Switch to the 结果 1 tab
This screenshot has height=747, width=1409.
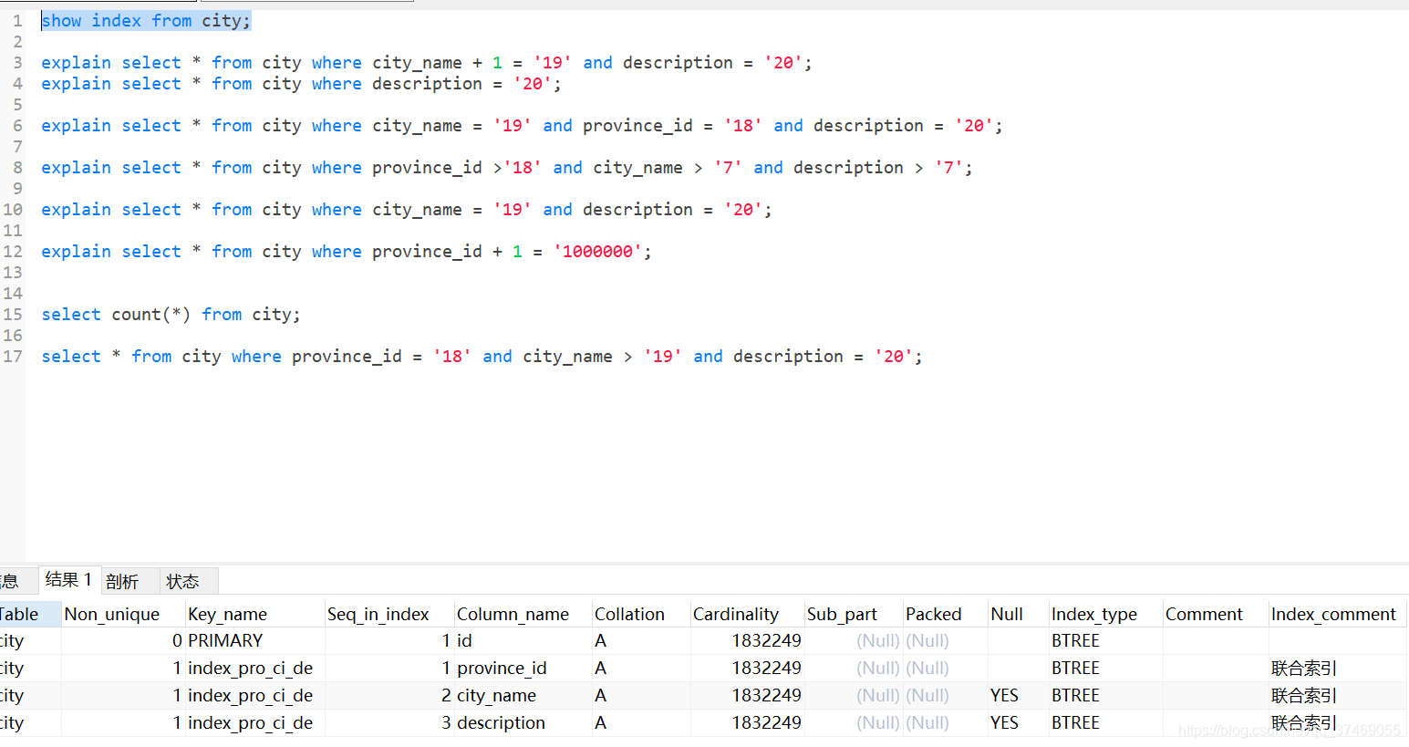(68, 580)
